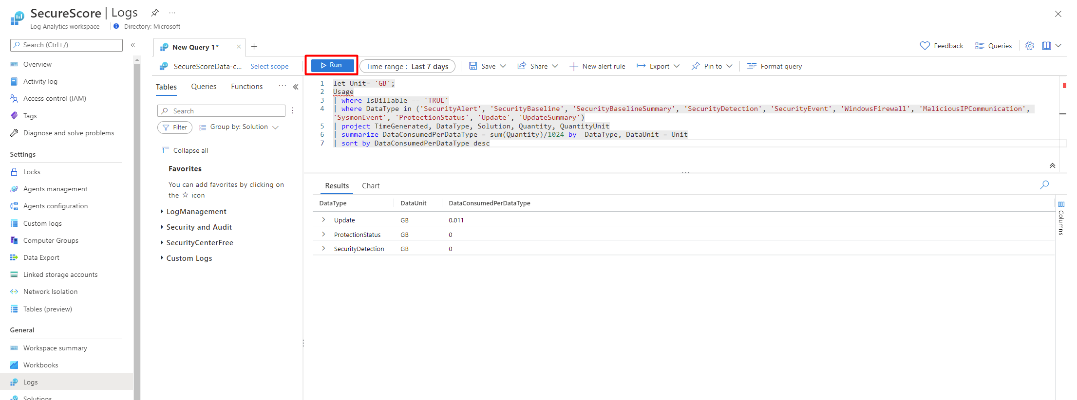The image size is (1077, 400).
Task: Open the tables search options menu
Action: (293, 111)
